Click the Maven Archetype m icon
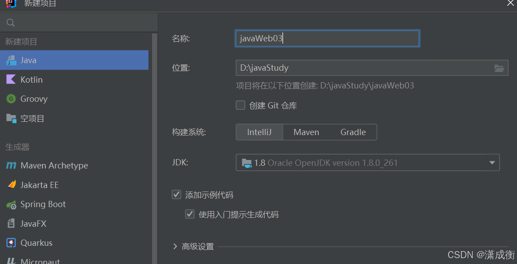 (x=11, y=165)
